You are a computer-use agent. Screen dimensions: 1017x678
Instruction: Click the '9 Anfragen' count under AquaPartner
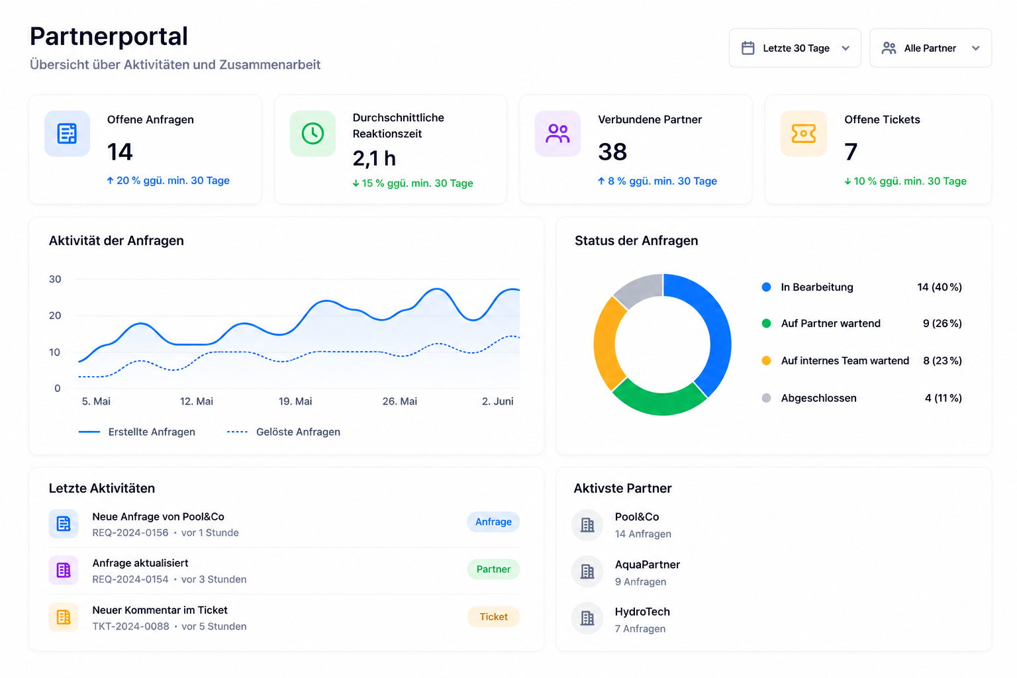click(640, 581)
